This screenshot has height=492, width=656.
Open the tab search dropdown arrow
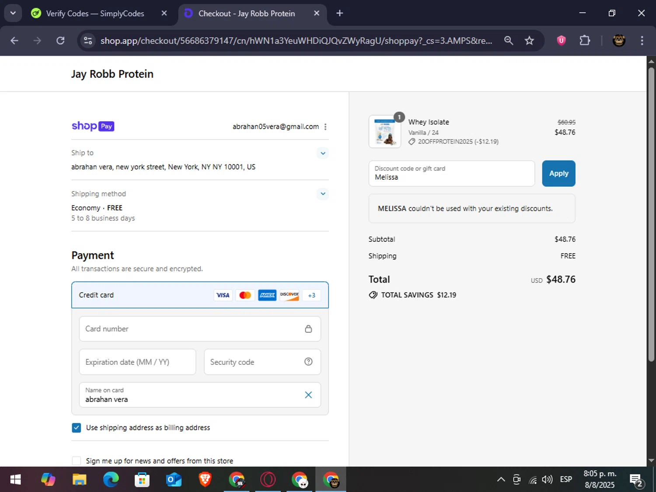(13, 13)
